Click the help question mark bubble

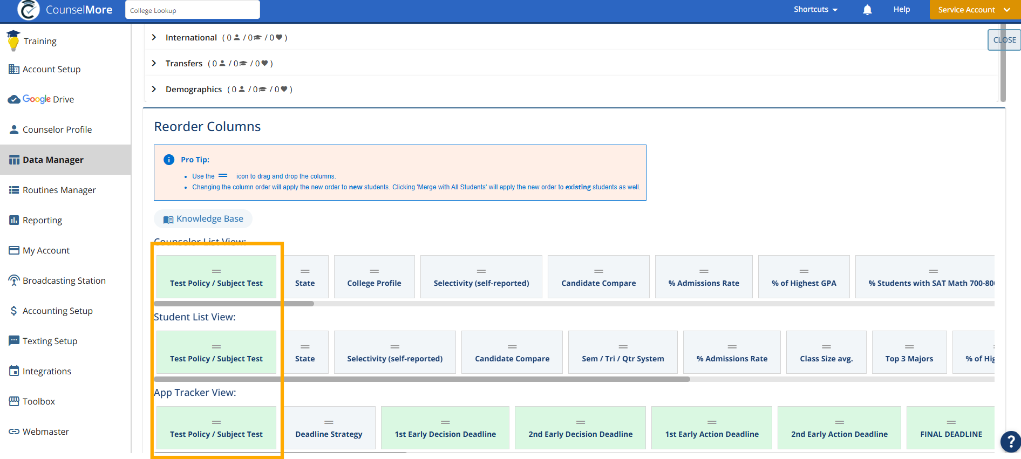coord(1010,442)
